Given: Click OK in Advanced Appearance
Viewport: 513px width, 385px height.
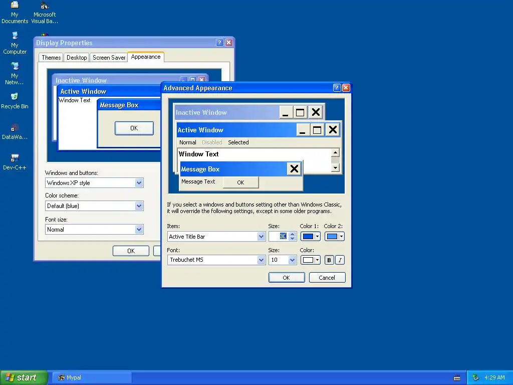Looking at the screenshot, I should (x=287, y=278).
